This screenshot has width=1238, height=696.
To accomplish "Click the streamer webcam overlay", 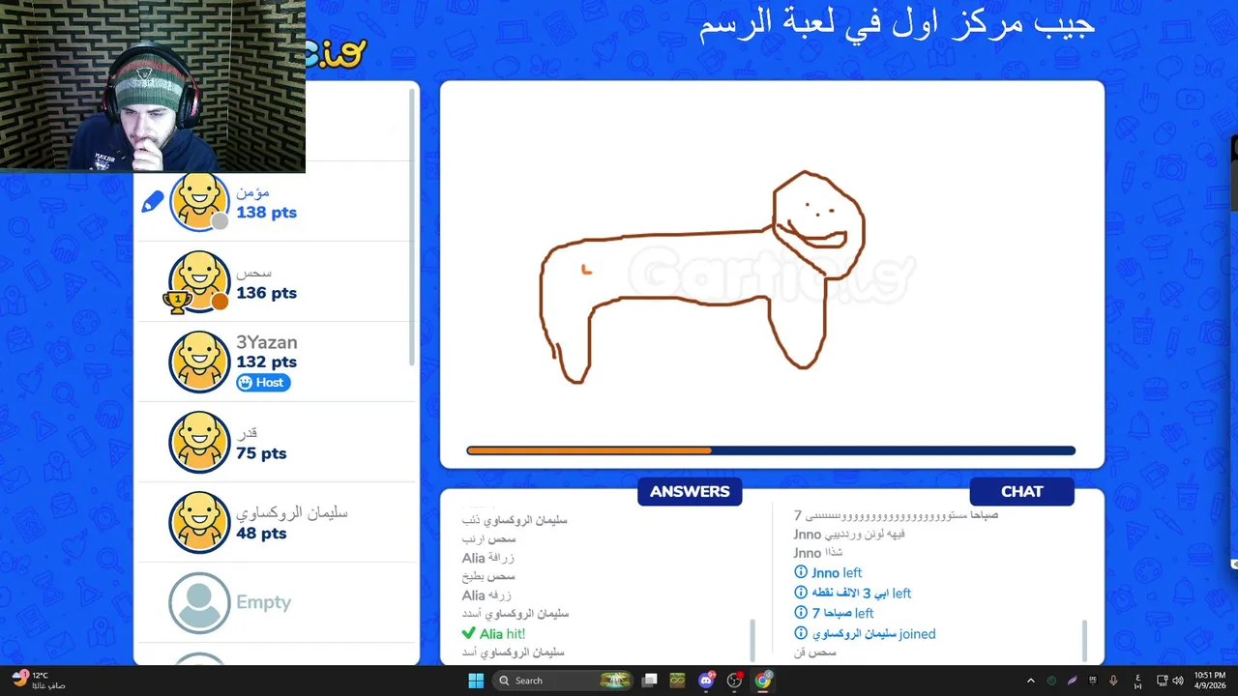I will tap(153, 86).
